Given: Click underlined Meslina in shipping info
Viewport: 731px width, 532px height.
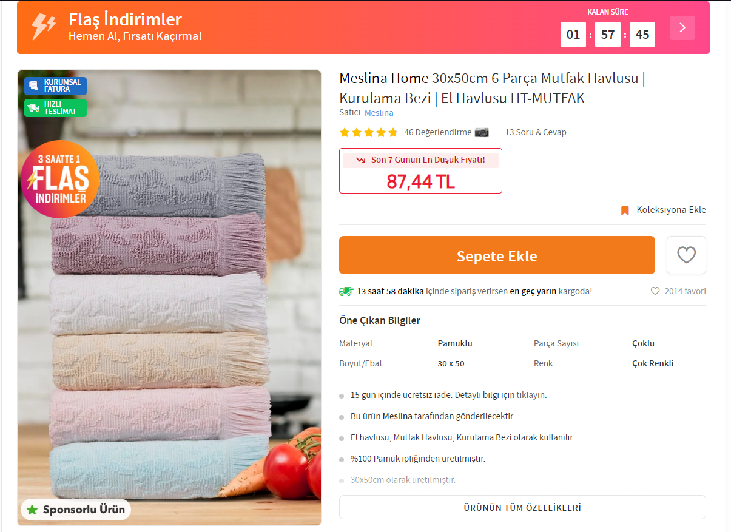Looking at the screenshot, I should pyautogui.click(x=397, y=416).
